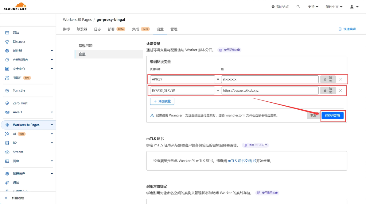This screenshot has width=366, height=204.
Task: Click the 安全中心 icon
Action: point(7,69)
